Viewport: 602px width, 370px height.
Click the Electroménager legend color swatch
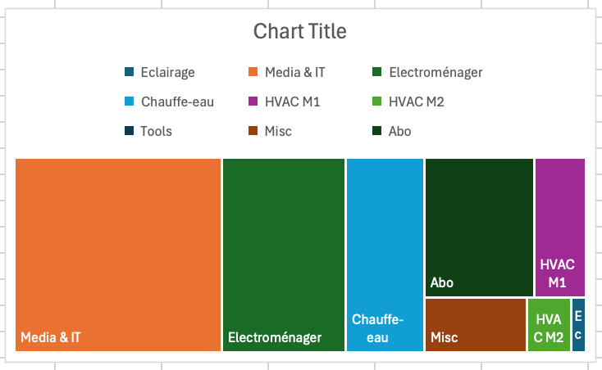[376, 71]
